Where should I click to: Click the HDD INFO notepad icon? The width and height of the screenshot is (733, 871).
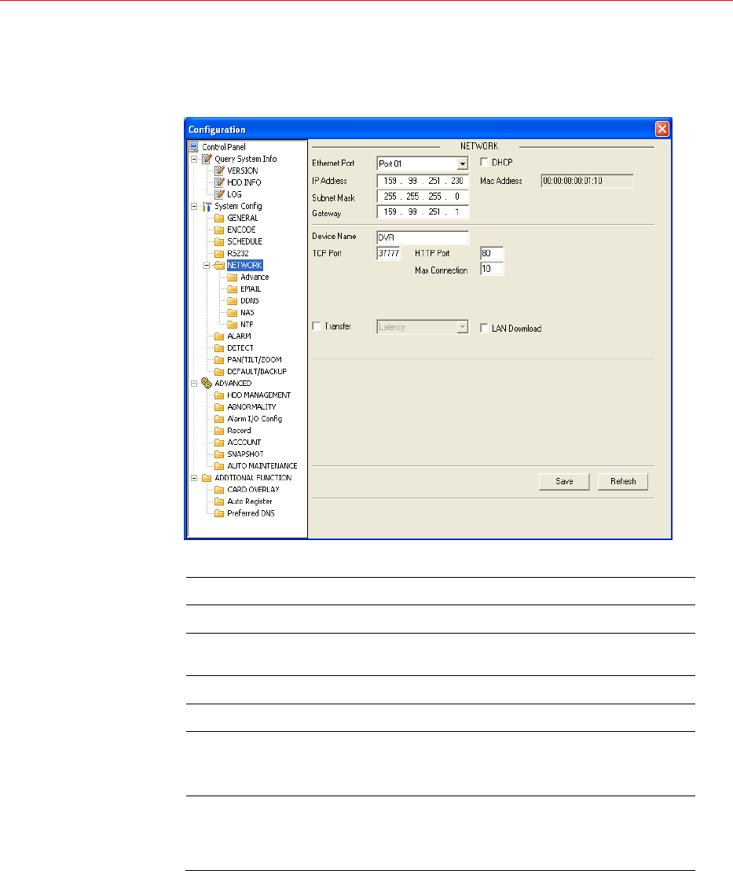(x=219, y=182)
